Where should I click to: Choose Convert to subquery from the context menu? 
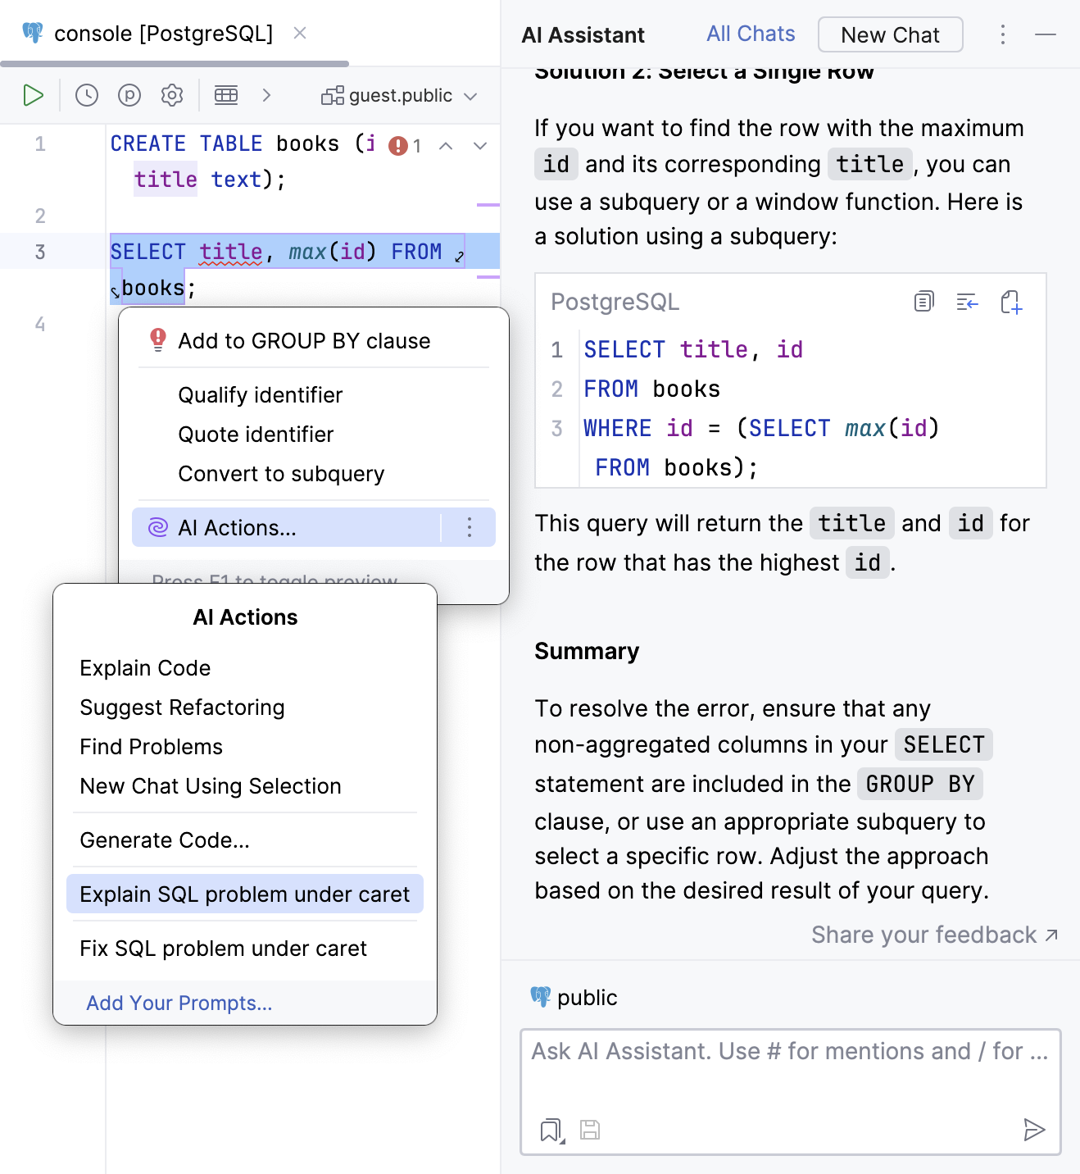click(x=281, y=473)
